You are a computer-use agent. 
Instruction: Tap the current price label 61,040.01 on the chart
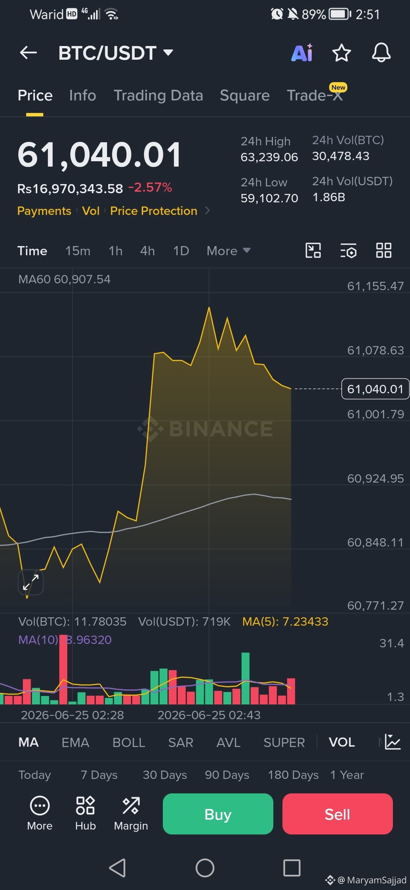(x=375, y=389)
